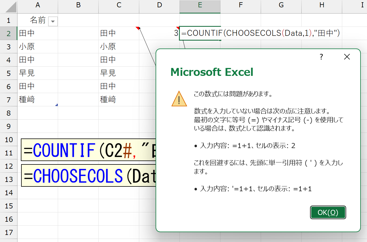Click the COUNTIF formula in cell E2

click(260, 33)
